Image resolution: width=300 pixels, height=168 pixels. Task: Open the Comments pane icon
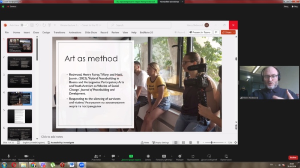click(x=216, y=32)
